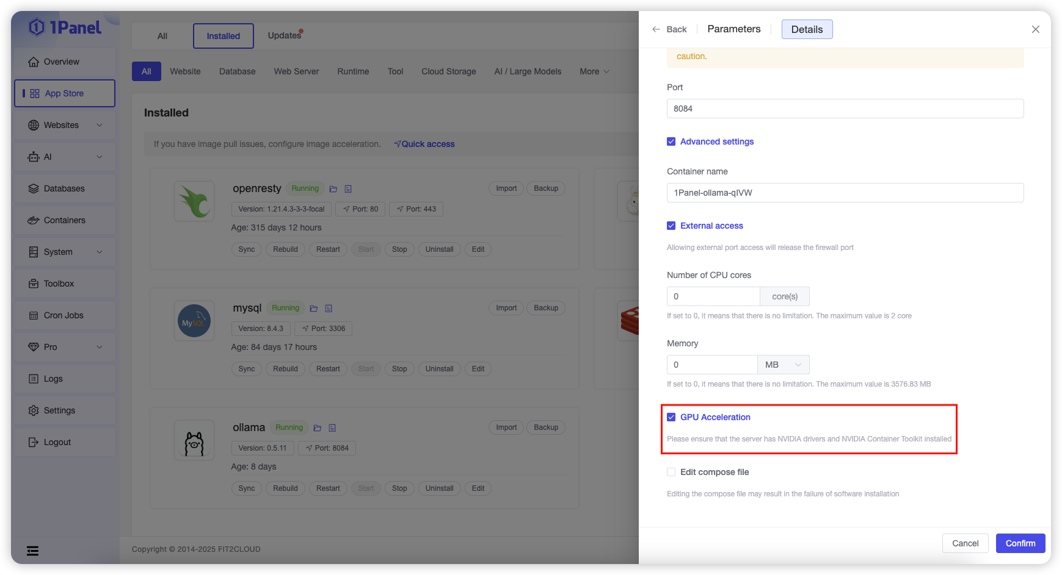Click the Settings gear icon in sidebar
Image resolution: width=1062 pixels, height=575 pixels.
[x=34, y=410]
